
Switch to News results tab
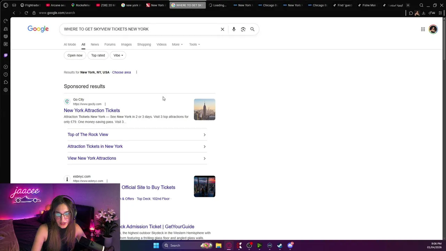95,44
